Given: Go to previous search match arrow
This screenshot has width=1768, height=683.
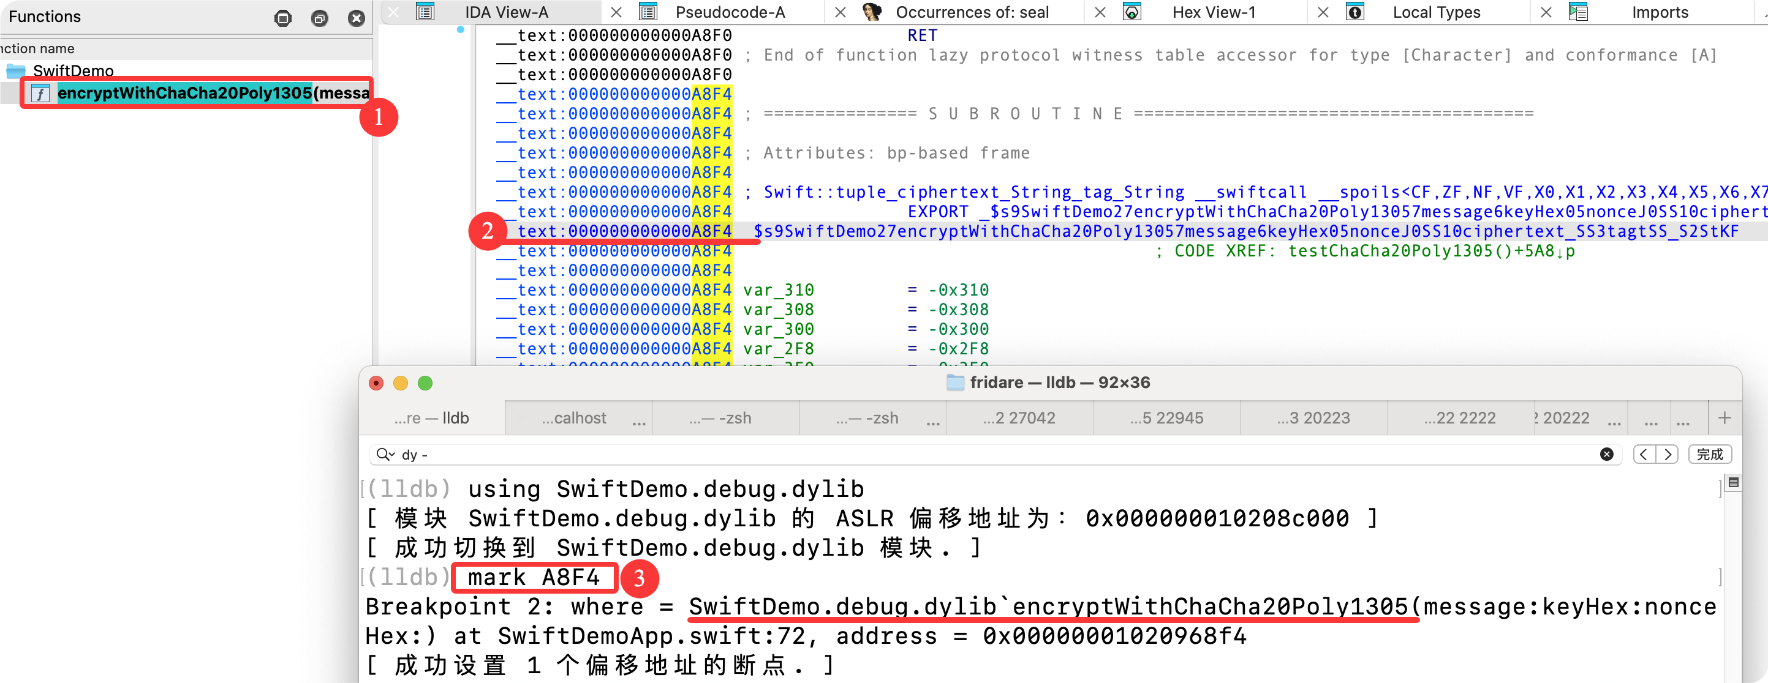Looking at the screenshot, I should pos(1644,454).
